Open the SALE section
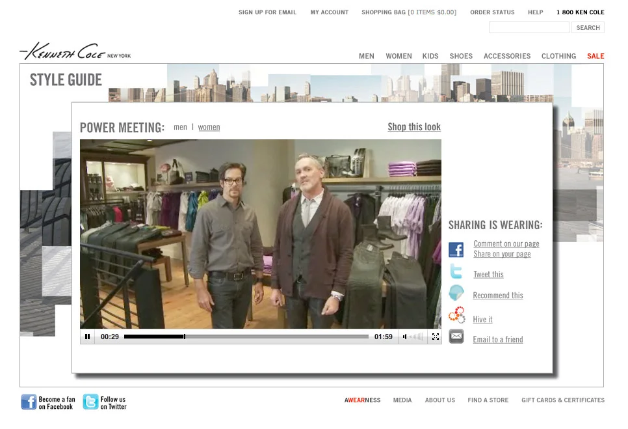Screen dimensions: 628x429 [x=595, y=56]
